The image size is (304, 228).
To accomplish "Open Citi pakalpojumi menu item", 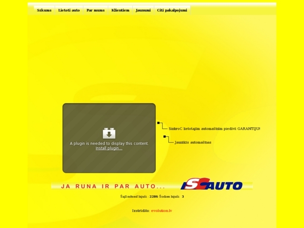I will point(172,10).
